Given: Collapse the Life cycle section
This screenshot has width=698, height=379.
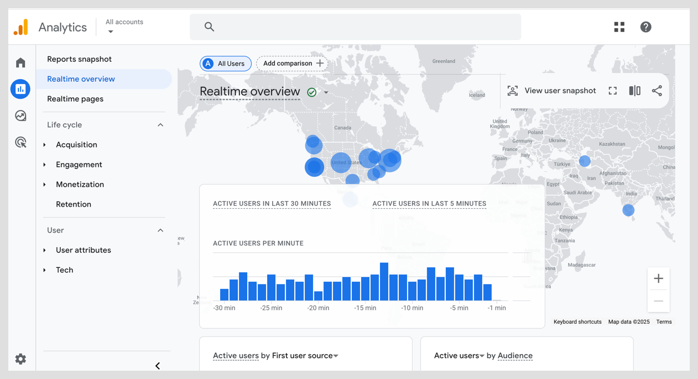Looking at the screenshot, I should pyautogui.click(x=160, y=125).
